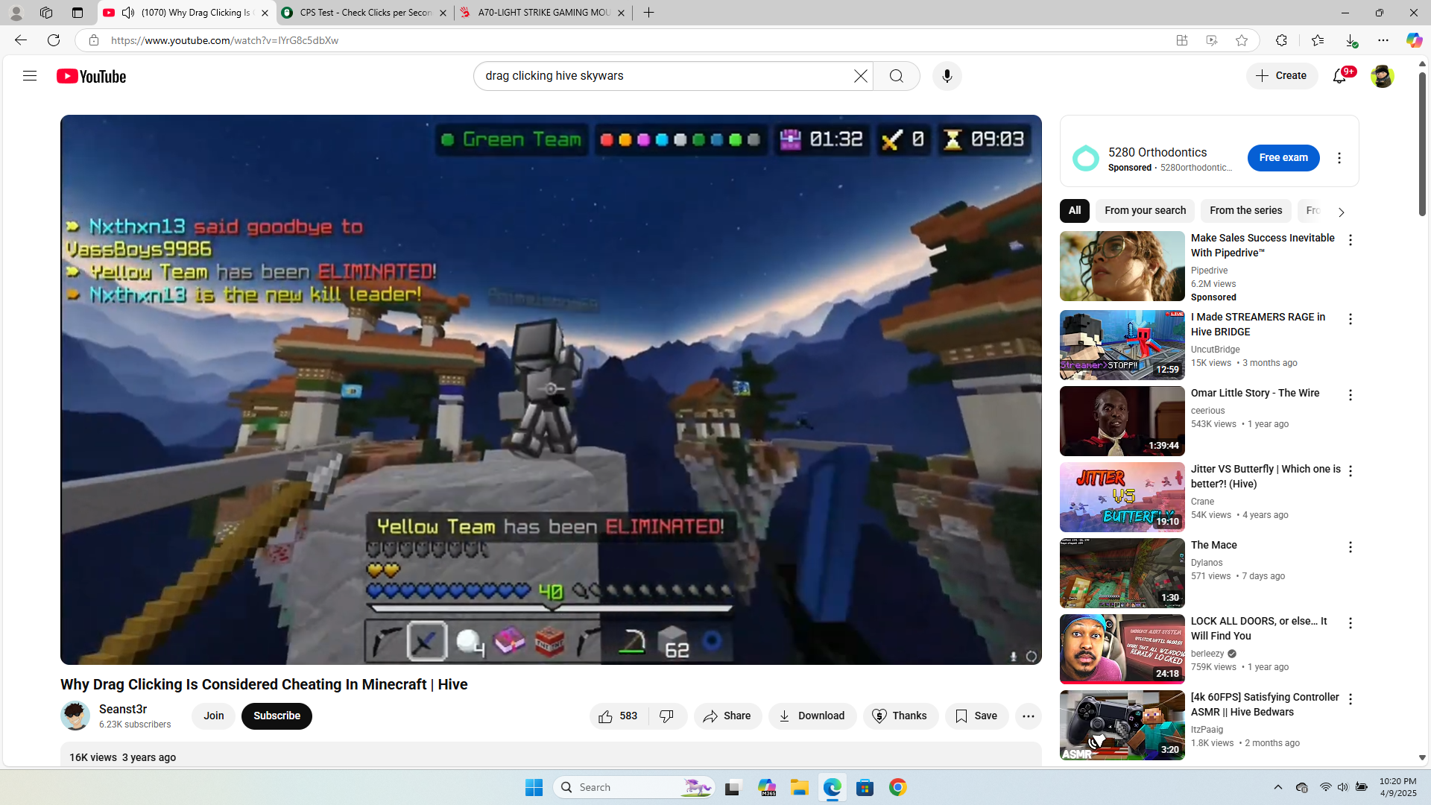Click the search magnifier button
Viewport: 1431px width, 805px height.
(x=897, y=76)
